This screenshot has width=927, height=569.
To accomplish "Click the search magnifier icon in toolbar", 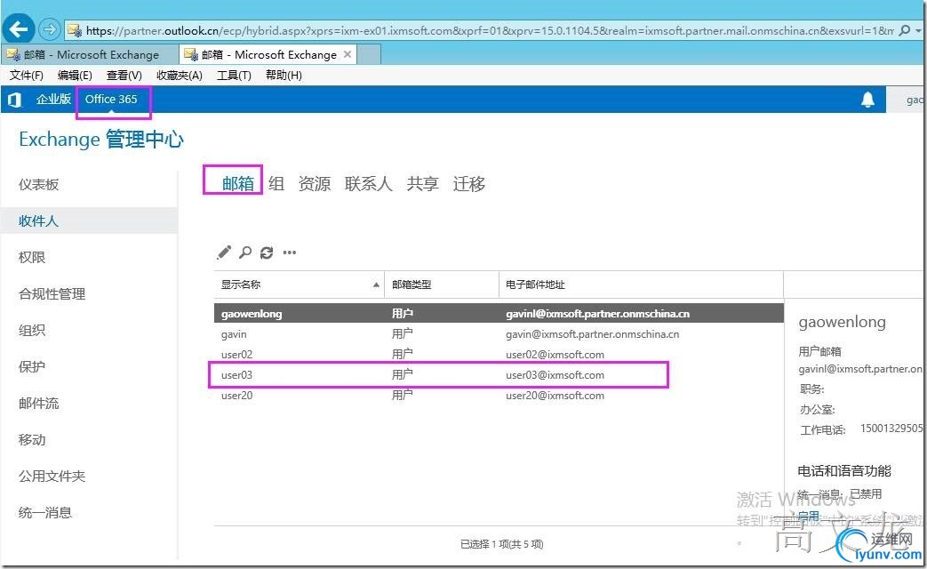I will pos(244,252).
